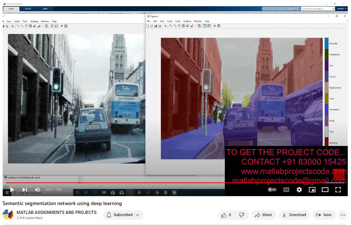Switch to MATLAB HOME tab

click(x=11, y=9)
